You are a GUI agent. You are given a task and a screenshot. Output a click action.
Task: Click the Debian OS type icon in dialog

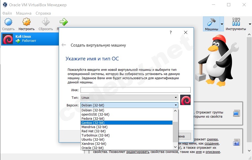pyautogui.click(x=185, y=100)
